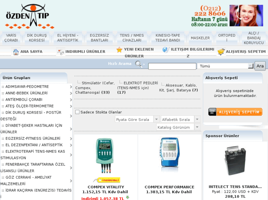Expand EL DEZENFEKTANI / ANTİSEPTİK arrow

(71, 145)
